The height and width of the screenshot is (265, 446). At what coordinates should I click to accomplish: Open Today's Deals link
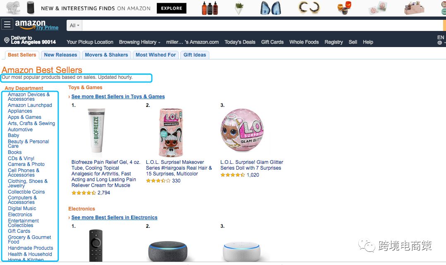click(240, 42)
